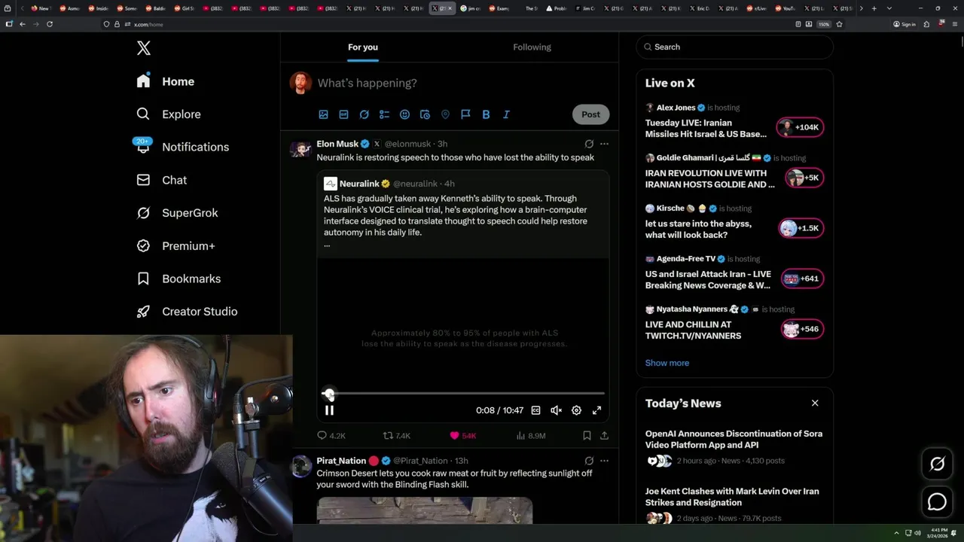Open Grok action on Elon Musk's post
The height and width of the screenshot is (542, 964).
point(589,144)
